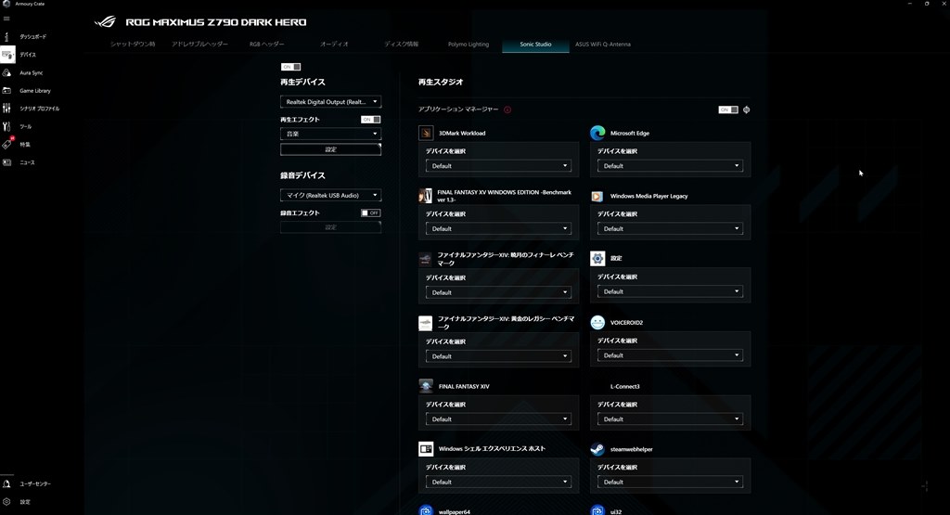This screenshot has height=515, width=950.
Task: Click the 暁月のフィナーレ benchmark app icon
Action: 425,259
